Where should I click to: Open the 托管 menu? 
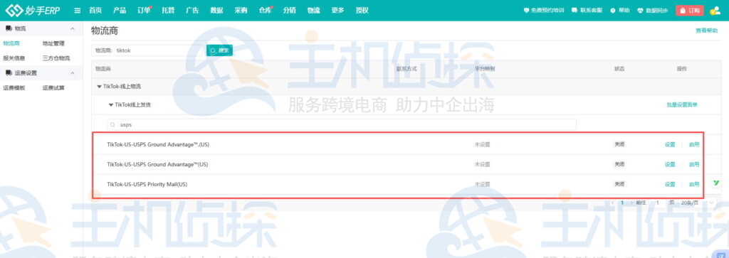(168, 10)
